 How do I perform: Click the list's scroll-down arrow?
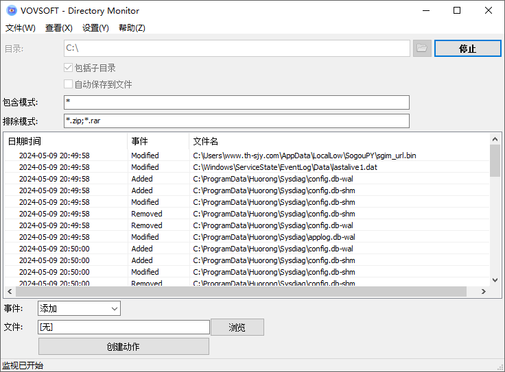pyautogui.click(x=495, y=280)
